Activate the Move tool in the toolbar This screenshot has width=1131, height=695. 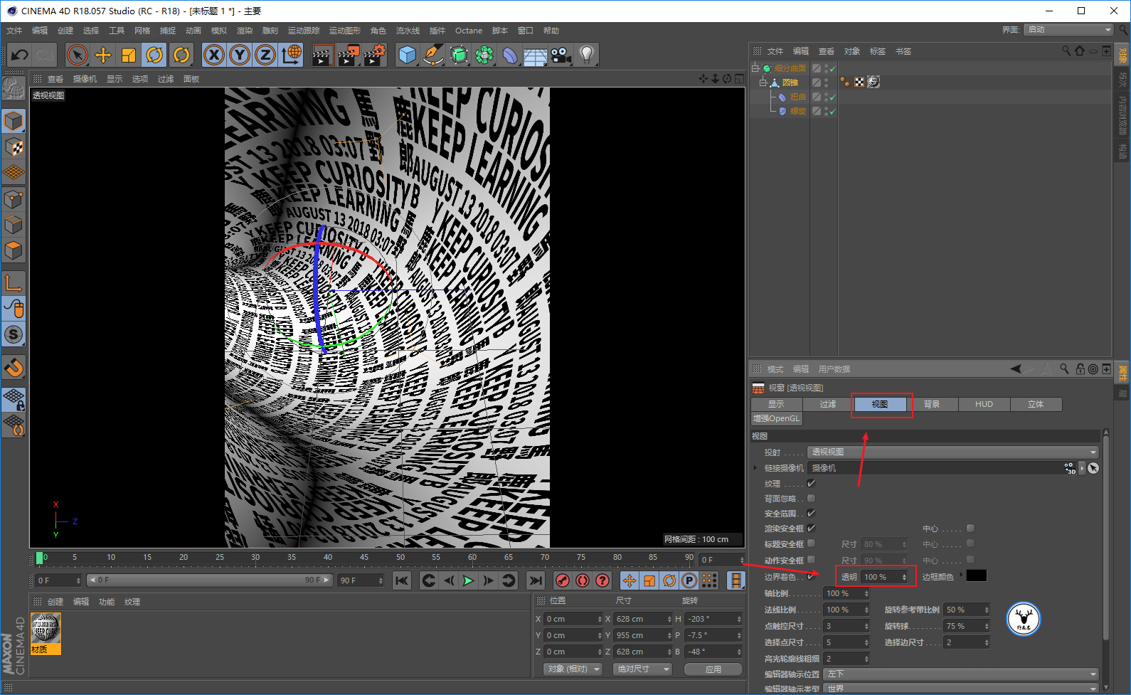click(103, 55)
